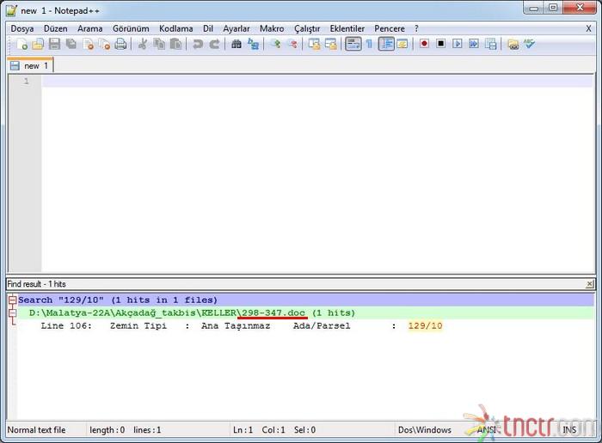602x443 pixels.
Task: Open the Görünüm menu
Action: pyautogui.click(x=131, y=28)
